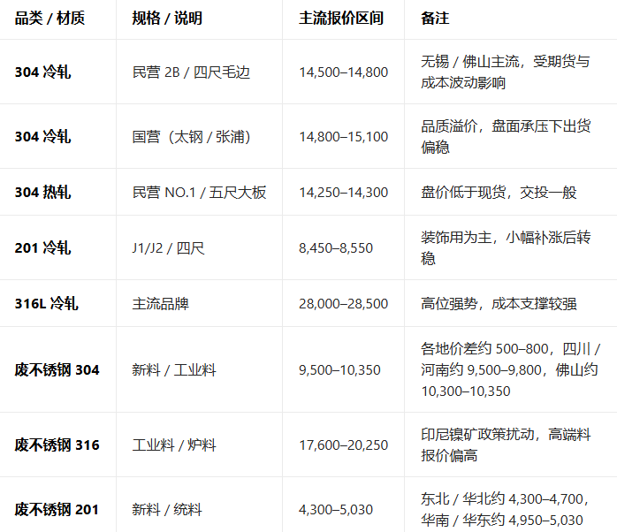Select the price cell 14,800–15,100

tap(343, 137)
